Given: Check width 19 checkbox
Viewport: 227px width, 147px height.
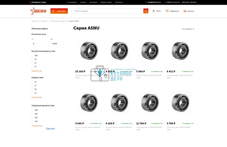Looking at the screenshot, I should (33, 89).
